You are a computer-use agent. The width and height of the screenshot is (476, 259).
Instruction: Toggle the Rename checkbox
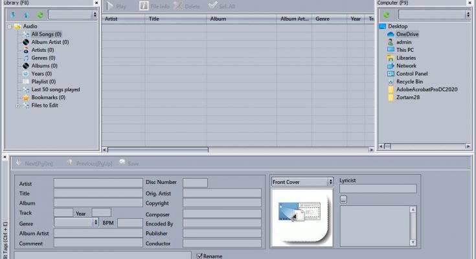200,256
